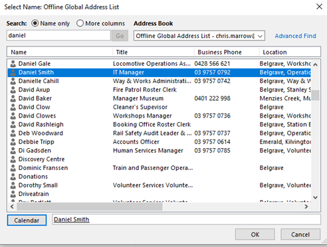Click the horizontal scrollbar thumb
This screenshot has height=247, width=327.
coord(90,206)
